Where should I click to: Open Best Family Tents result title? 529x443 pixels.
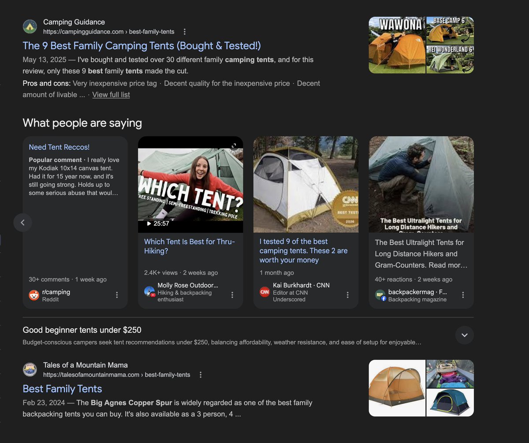62,389
